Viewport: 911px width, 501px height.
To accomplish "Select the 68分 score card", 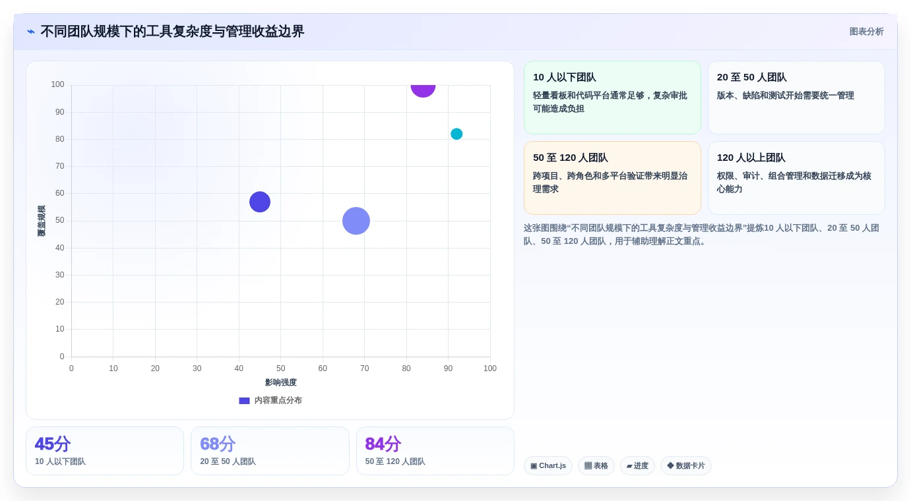I will click(x=270, y=451).
